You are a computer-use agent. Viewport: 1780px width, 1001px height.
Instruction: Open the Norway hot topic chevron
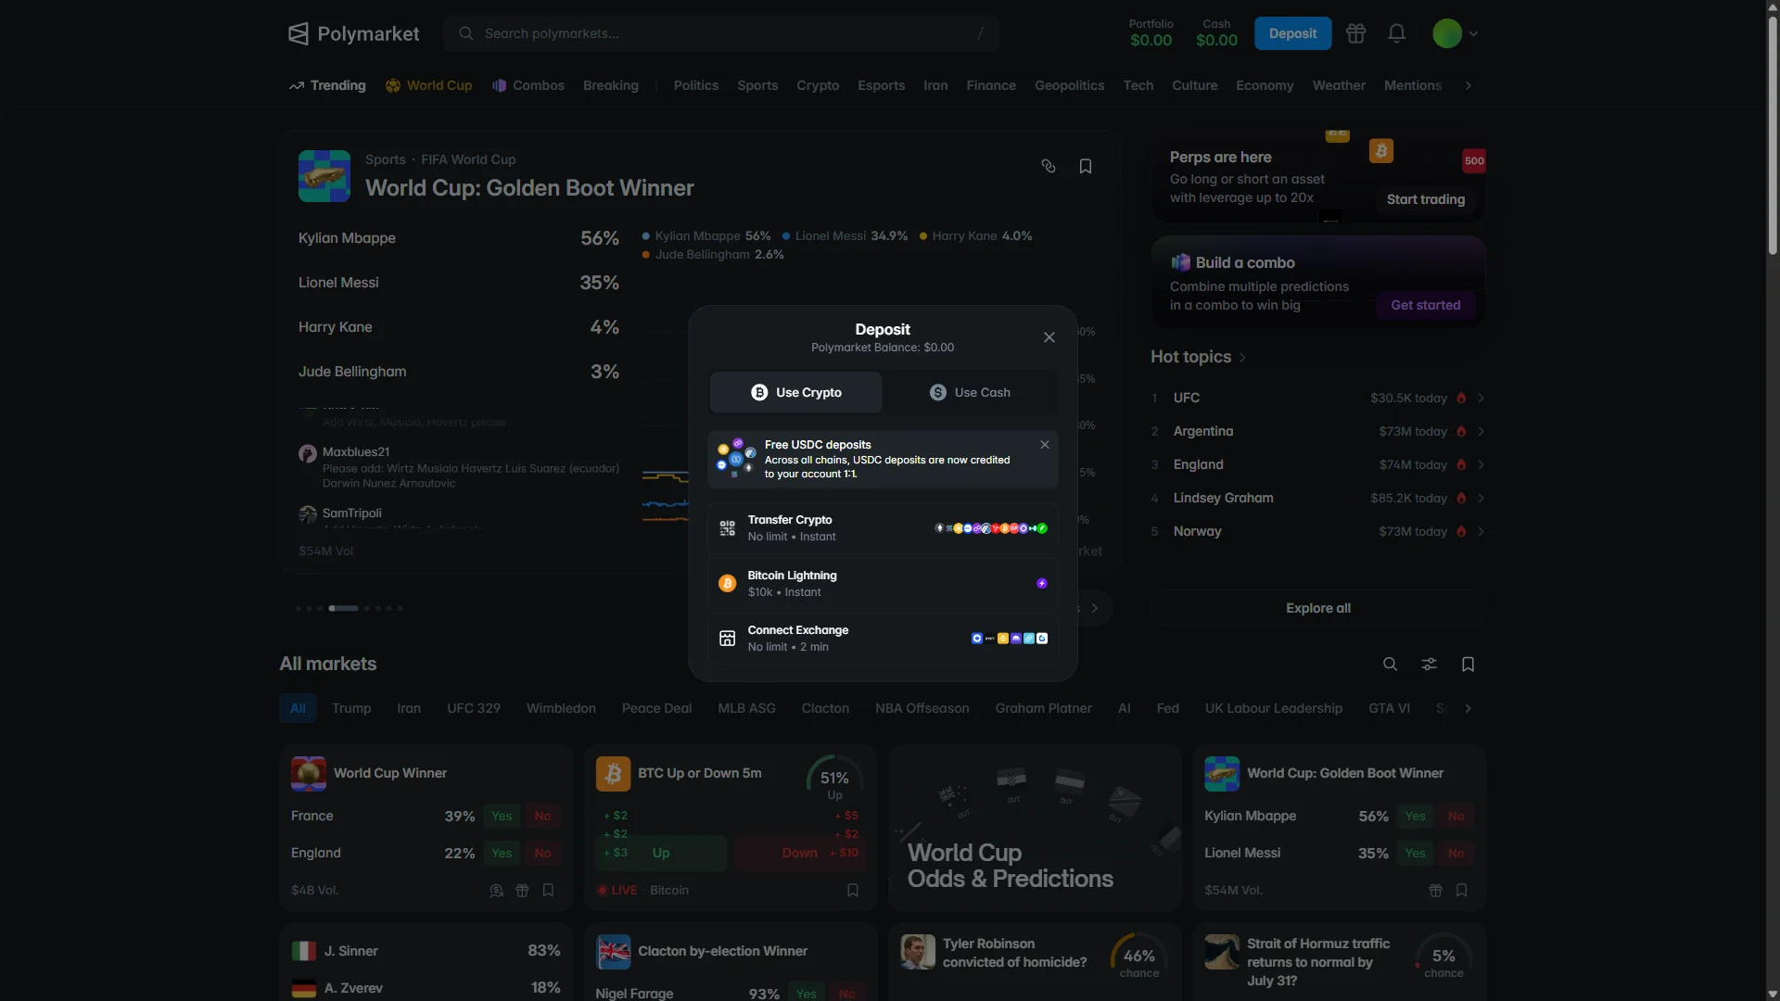point(1481,531)
